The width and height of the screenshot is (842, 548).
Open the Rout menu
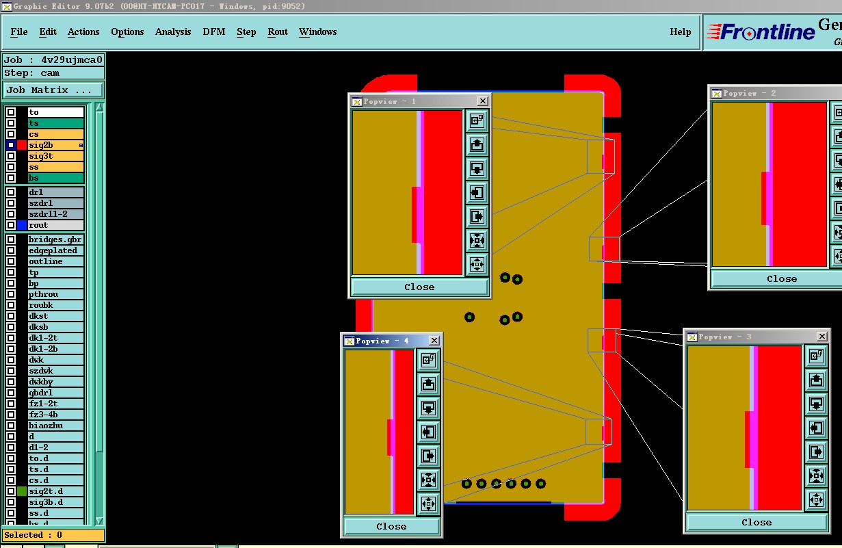[278, 31]
